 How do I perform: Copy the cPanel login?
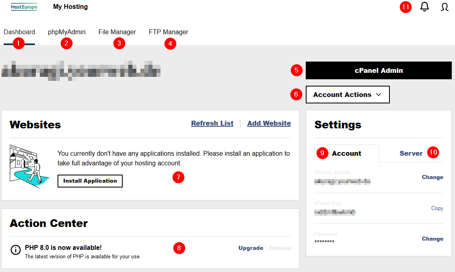point(437,208)
